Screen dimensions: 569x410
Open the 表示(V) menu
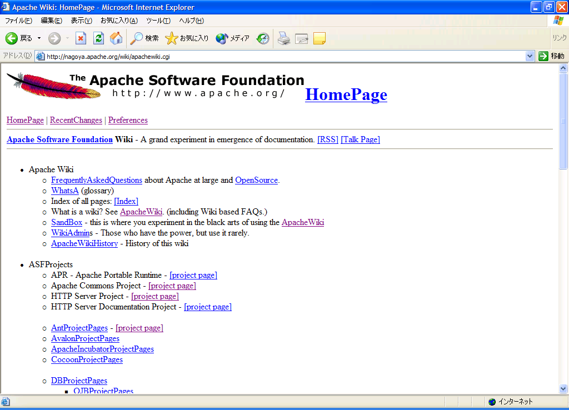(x=81, y=21)
